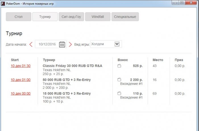This screenshot has width=199, height=131.
Task: Click wallet icon next to 2 200 р.
Action: (119, 80)
